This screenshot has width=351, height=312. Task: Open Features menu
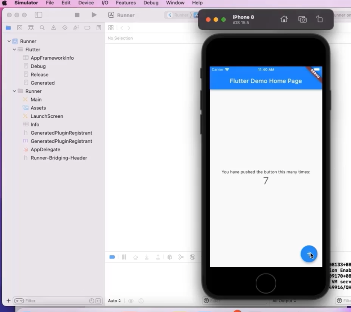point(126,3)
